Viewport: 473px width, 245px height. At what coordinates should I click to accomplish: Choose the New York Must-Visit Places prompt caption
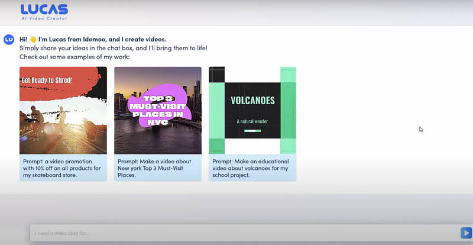pyautogui.click(x=158, y=167)
